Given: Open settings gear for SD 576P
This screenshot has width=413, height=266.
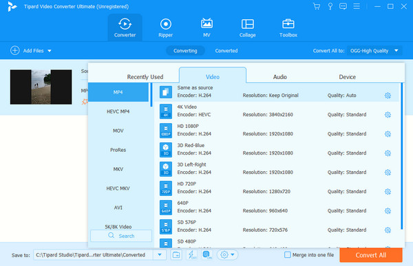Looking at the screenshot, I should pyautogui.click(x=388, y=230).
